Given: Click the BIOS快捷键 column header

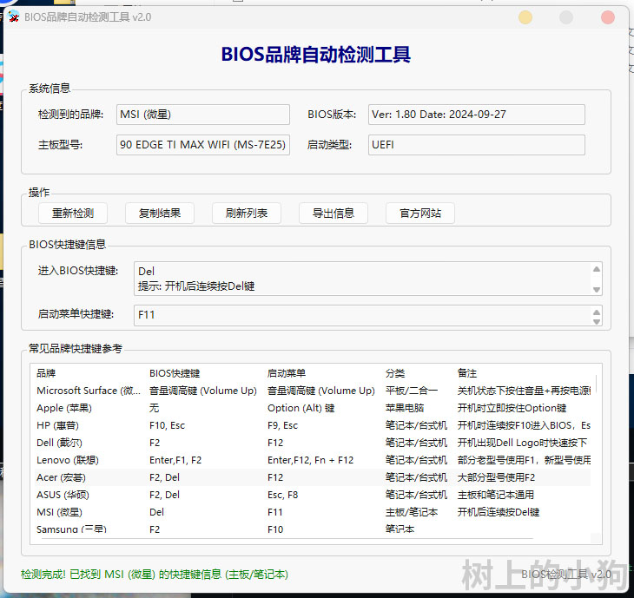Looking at the screenshot, I should [175, 373].
